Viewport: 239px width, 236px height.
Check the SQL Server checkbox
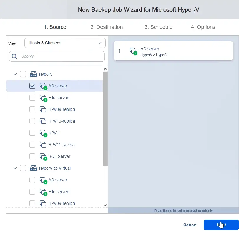pyautogui.click(x=32, y=156)
